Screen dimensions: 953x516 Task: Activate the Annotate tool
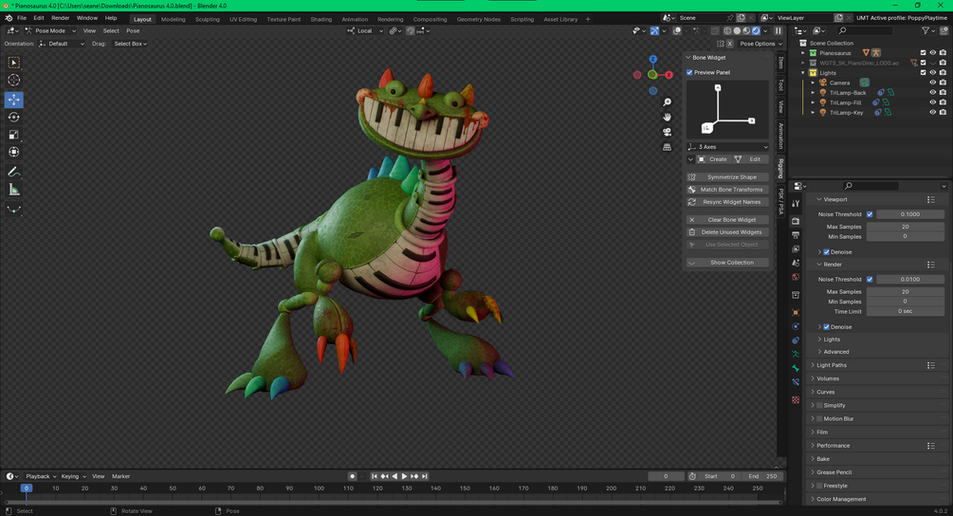point(14,172)
